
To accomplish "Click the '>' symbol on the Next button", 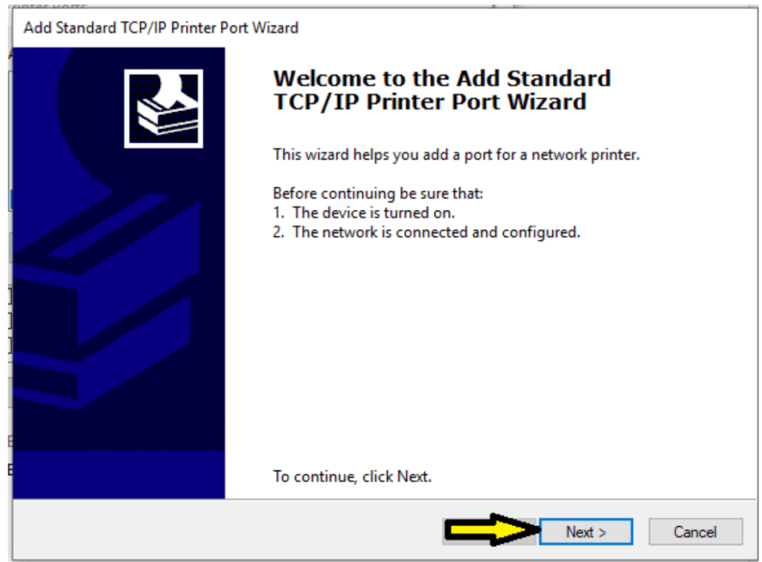I will coord(602,532).
